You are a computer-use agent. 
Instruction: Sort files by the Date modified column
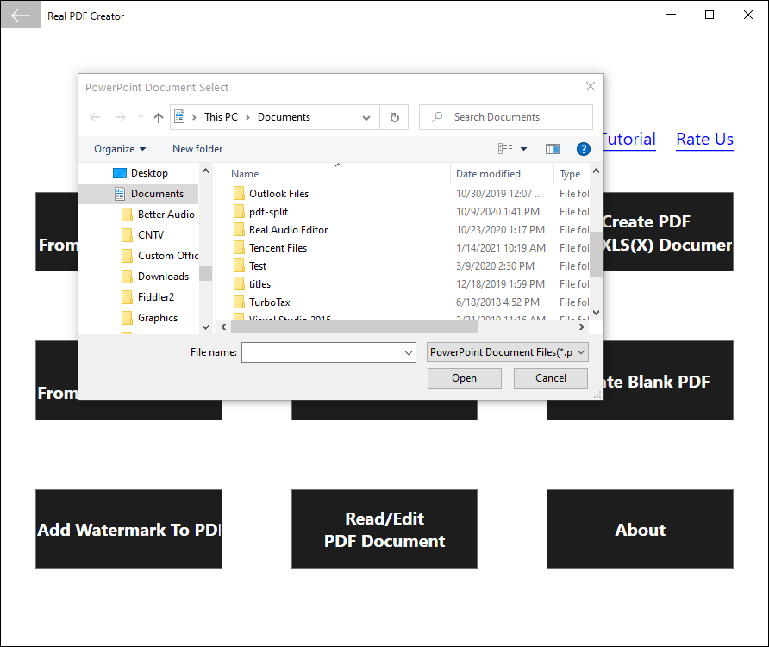click(488, 174)
